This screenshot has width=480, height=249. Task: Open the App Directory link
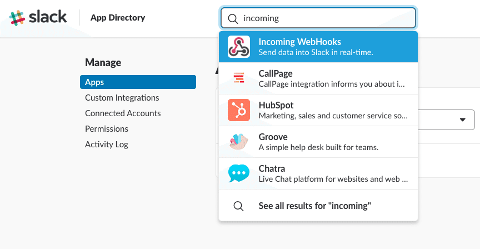click(x=118, y=18)
